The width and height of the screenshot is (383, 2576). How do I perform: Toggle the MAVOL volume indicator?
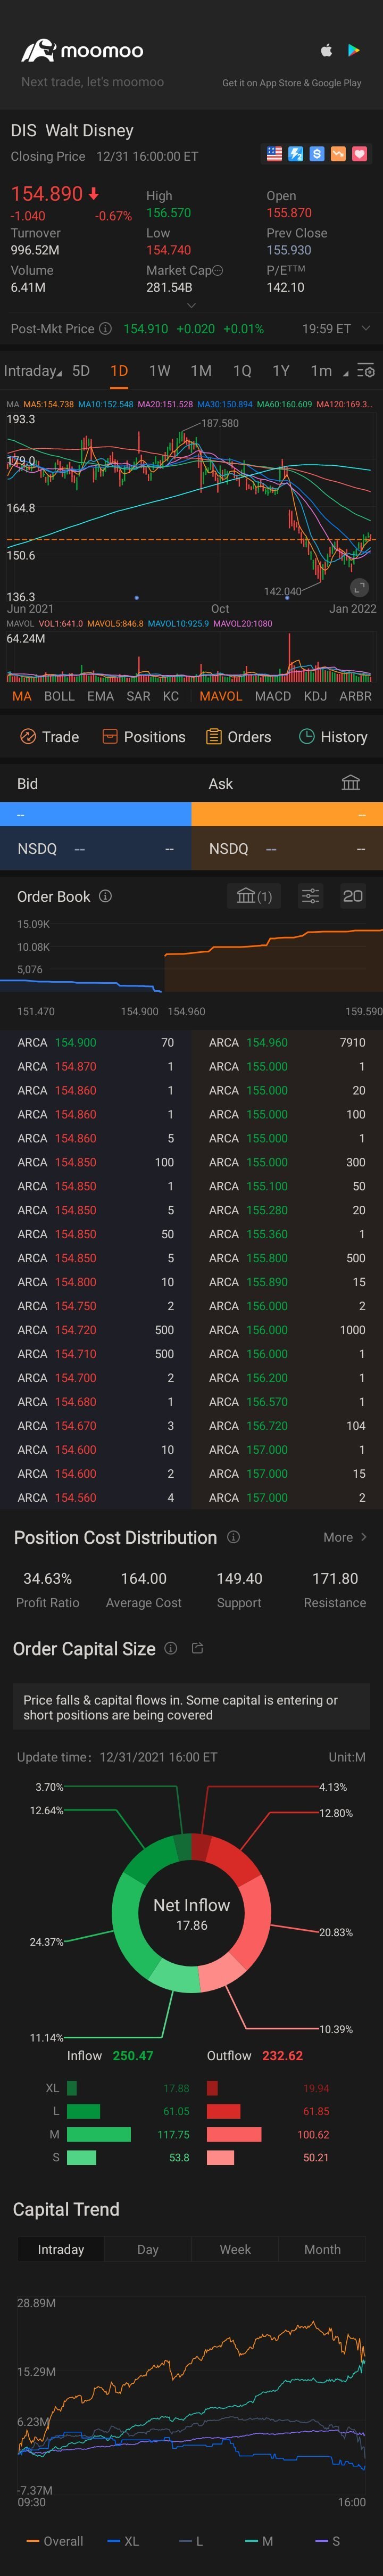pyautogui.click(x=221, y=696)
